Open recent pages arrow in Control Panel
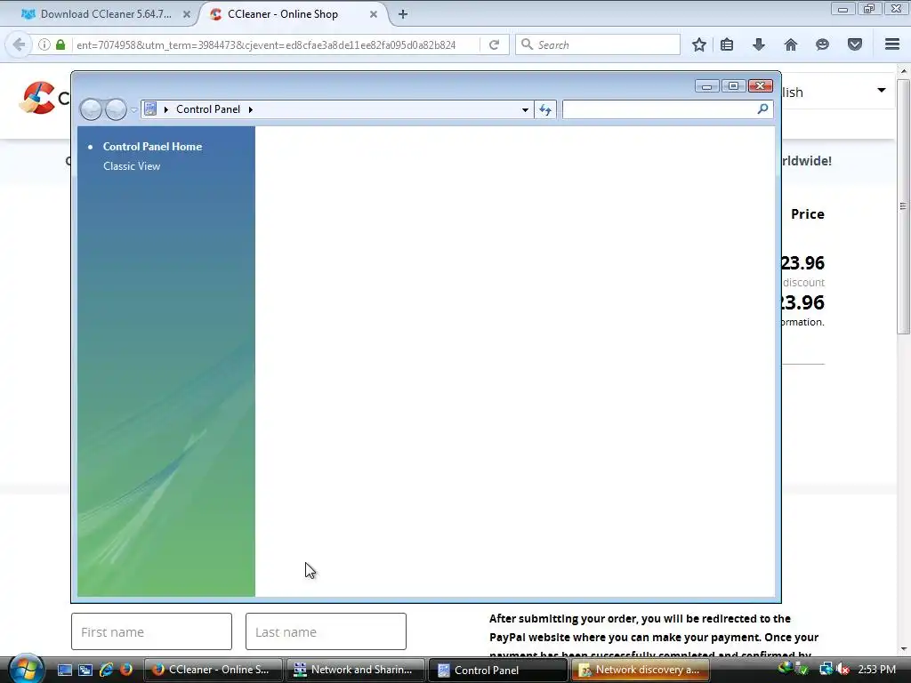Image resolution: width=911 pixels, height=683 pixels. click(x=133, y=109)
